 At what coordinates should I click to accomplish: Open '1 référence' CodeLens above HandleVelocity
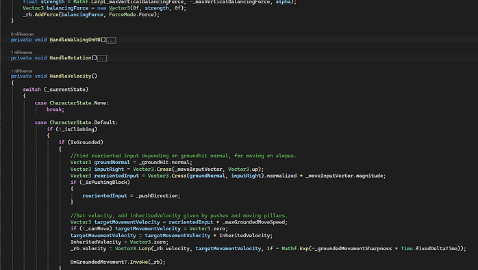(x=21, y=71)
